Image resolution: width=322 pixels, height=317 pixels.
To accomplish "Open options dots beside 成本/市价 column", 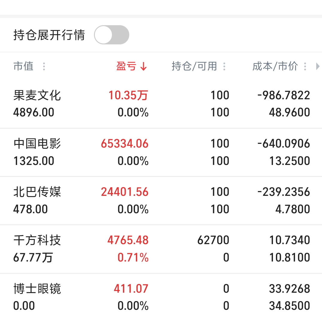I will click(305, 66).
